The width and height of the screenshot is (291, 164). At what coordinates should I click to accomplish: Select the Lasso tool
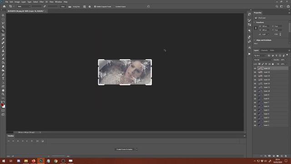3,23
